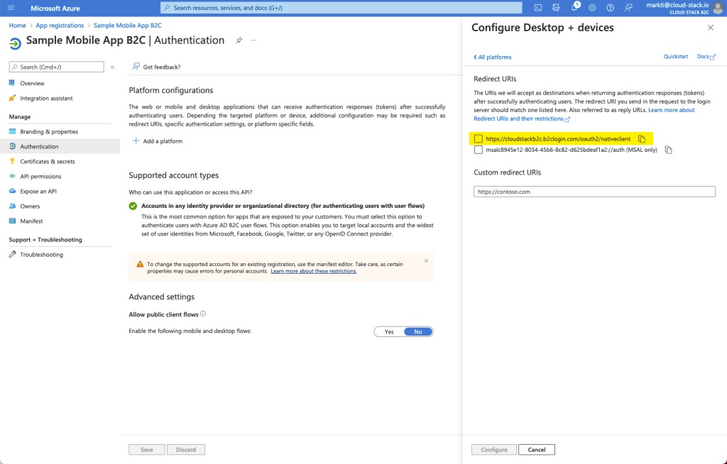
Task: Navigate to Home breadcrumb
Action: tap(18, 26)
